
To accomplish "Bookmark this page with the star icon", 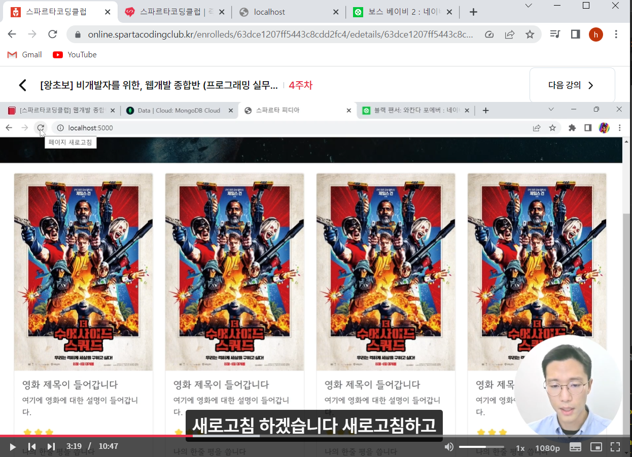I will (530, 34).
